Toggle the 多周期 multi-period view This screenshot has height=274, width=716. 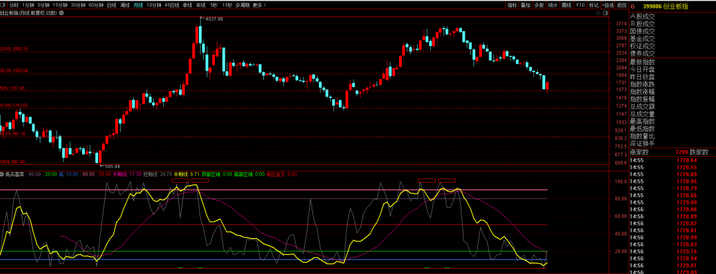(242, 5)
